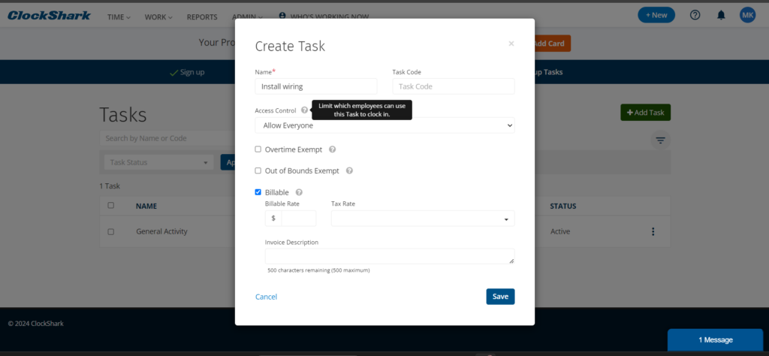Tick the General Activity row checkbox
This screenshot has height=356, width=769.
point(111,231)
